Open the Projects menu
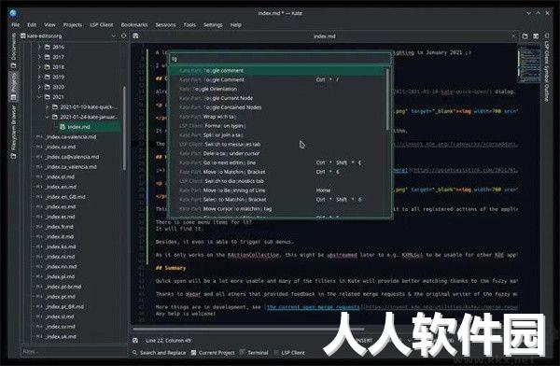 coord(73,25)
